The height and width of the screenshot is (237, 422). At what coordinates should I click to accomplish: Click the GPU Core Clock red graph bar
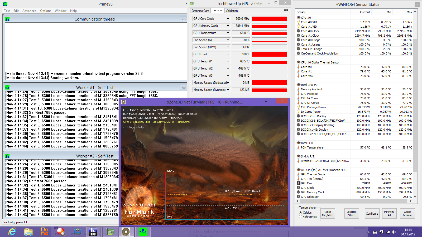tap(270, 19)
